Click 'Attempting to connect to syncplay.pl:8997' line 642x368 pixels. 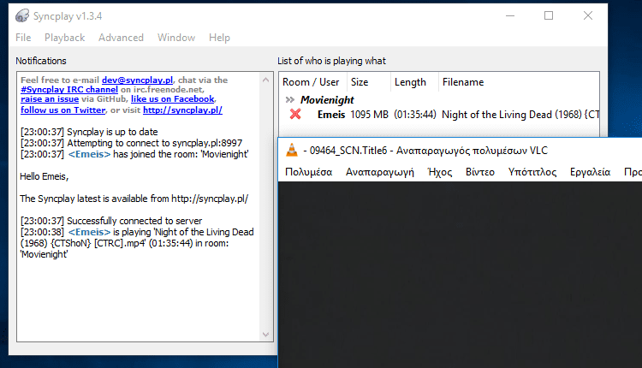coord(132,143)
